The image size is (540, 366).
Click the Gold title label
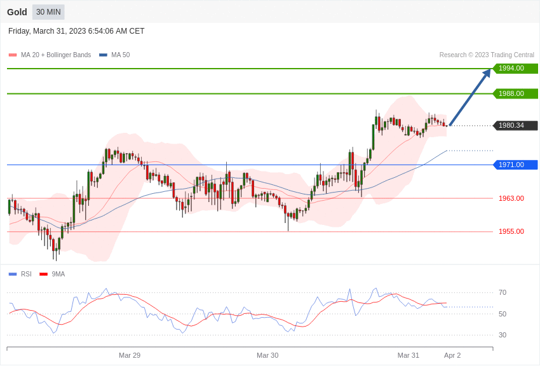(x=17, y=12)
